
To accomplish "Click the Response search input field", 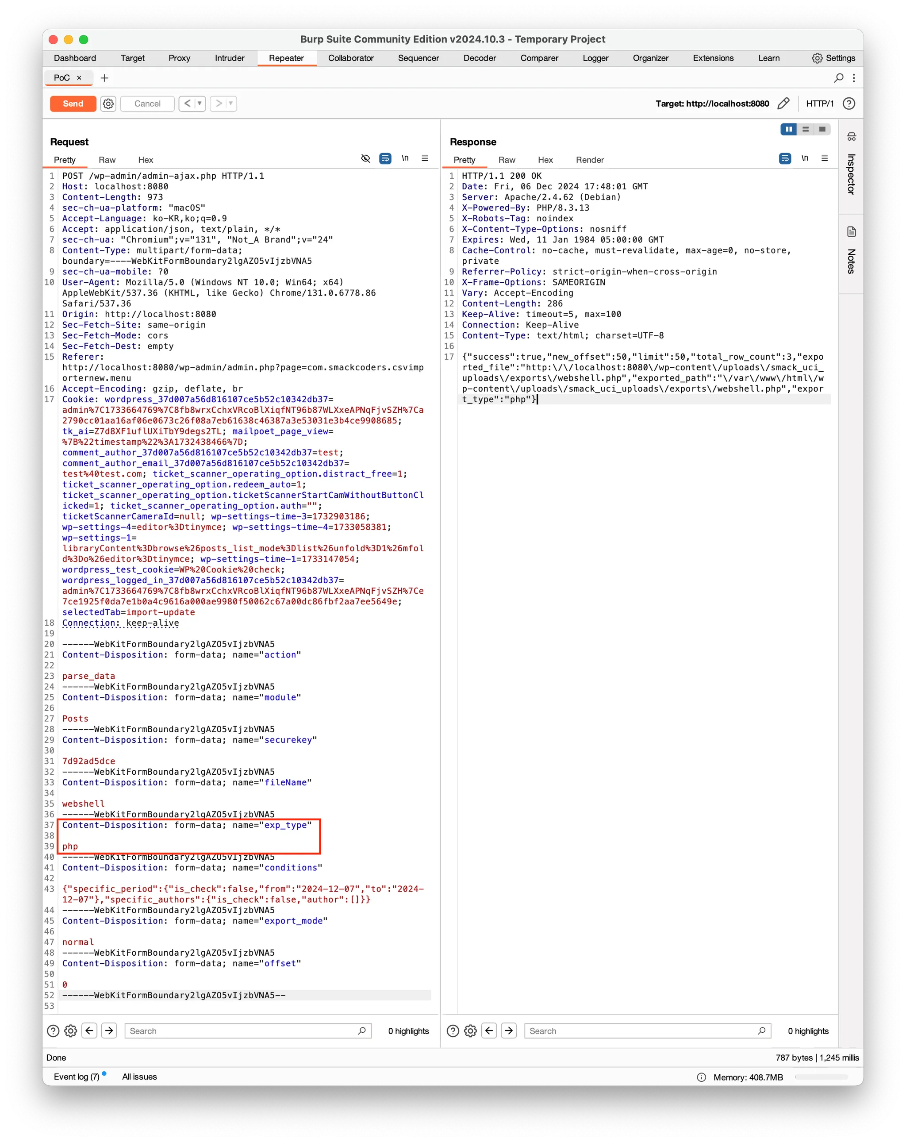I will [x=641, y=1031].
